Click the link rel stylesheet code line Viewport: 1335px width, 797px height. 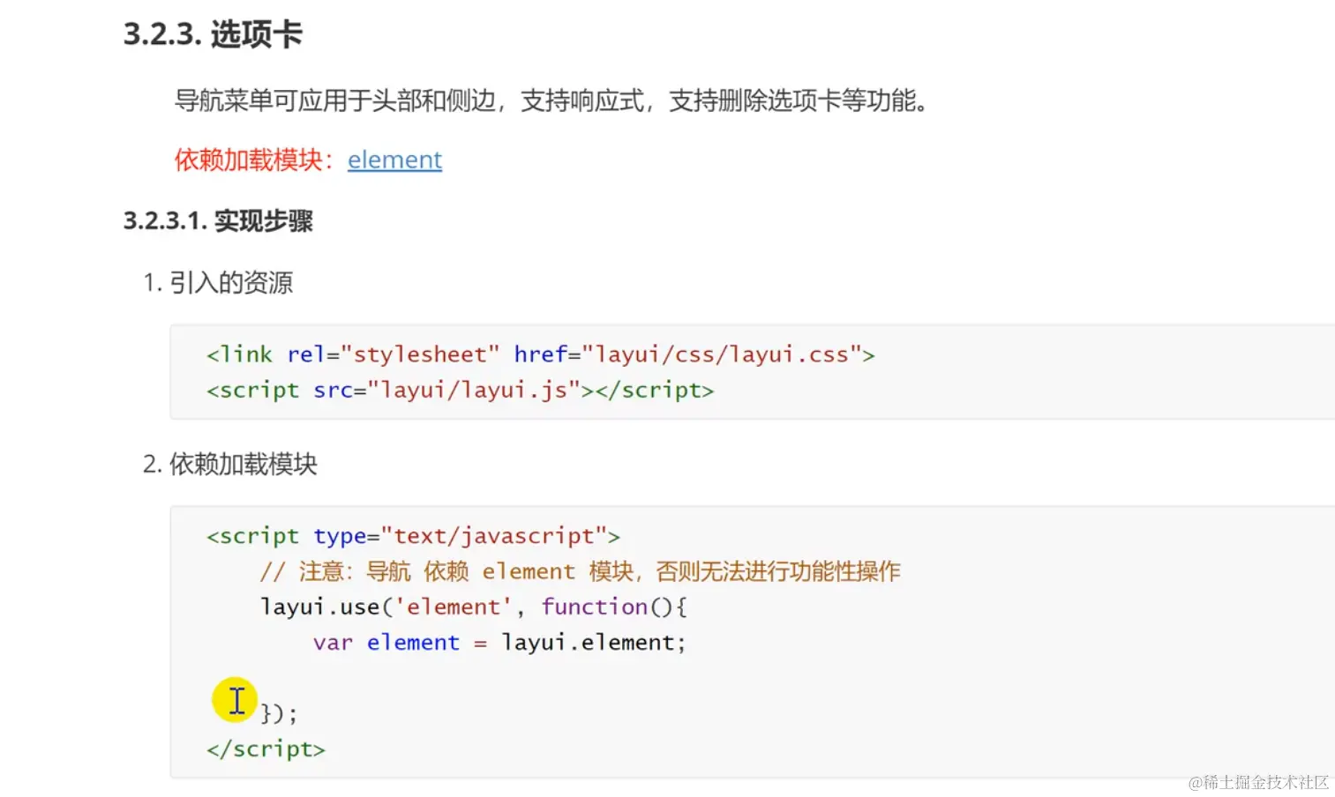tap(540, 354)
